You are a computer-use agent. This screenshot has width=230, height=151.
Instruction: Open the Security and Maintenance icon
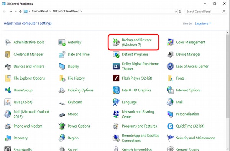point(170,138)
